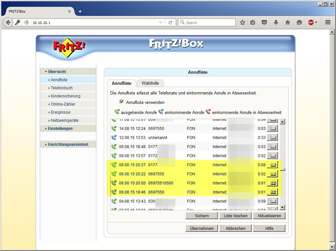Click the Pocket icon in toolbar
The image size is (336, 251).
[264, 22]
